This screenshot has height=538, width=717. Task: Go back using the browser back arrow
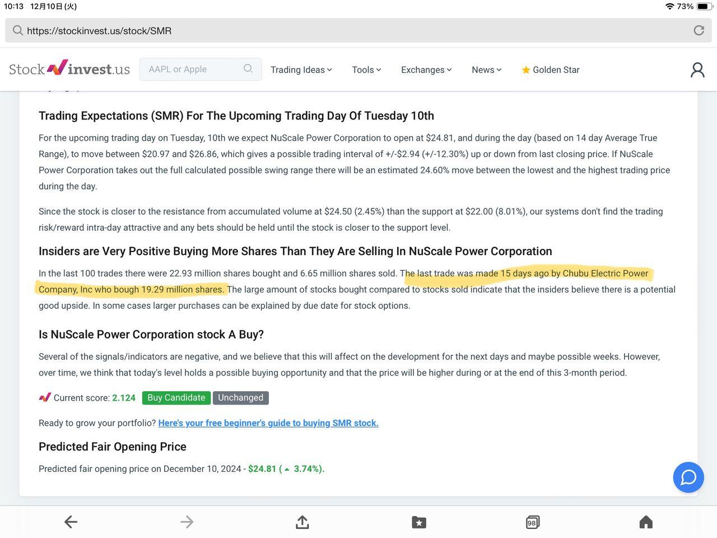(71, 522)
